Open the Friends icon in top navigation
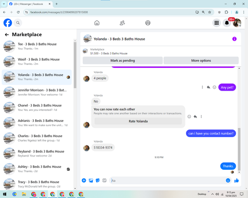The height and width of the screenshot is (198, 248). 122,23
